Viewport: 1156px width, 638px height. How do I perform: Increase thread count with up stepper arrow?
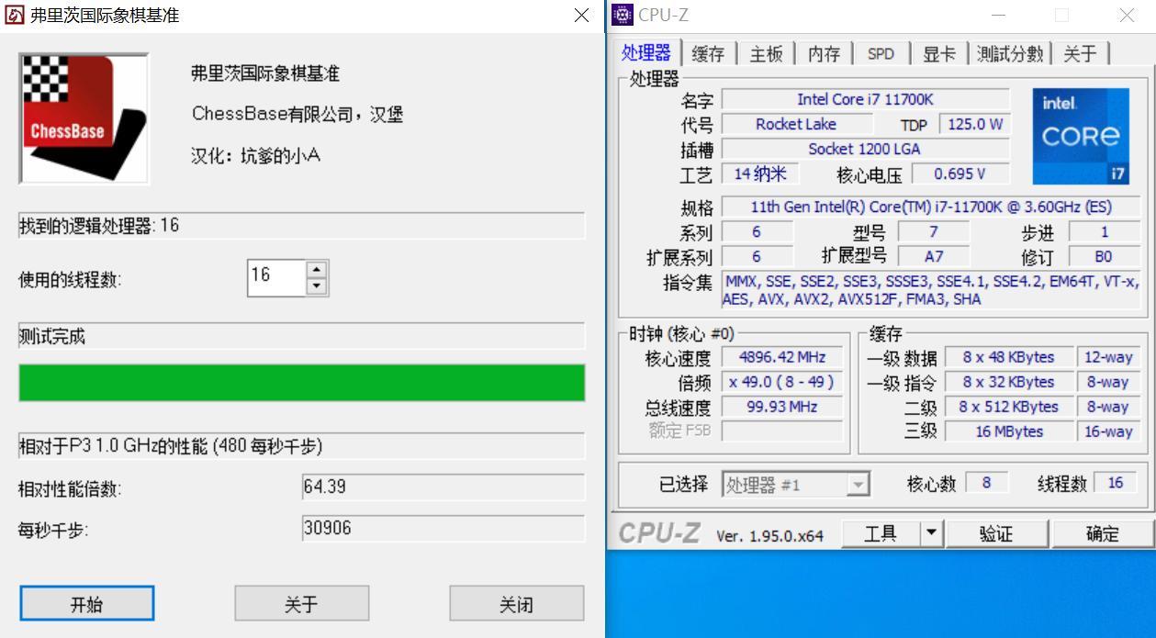pyautogui.click(x=318, y=271)
